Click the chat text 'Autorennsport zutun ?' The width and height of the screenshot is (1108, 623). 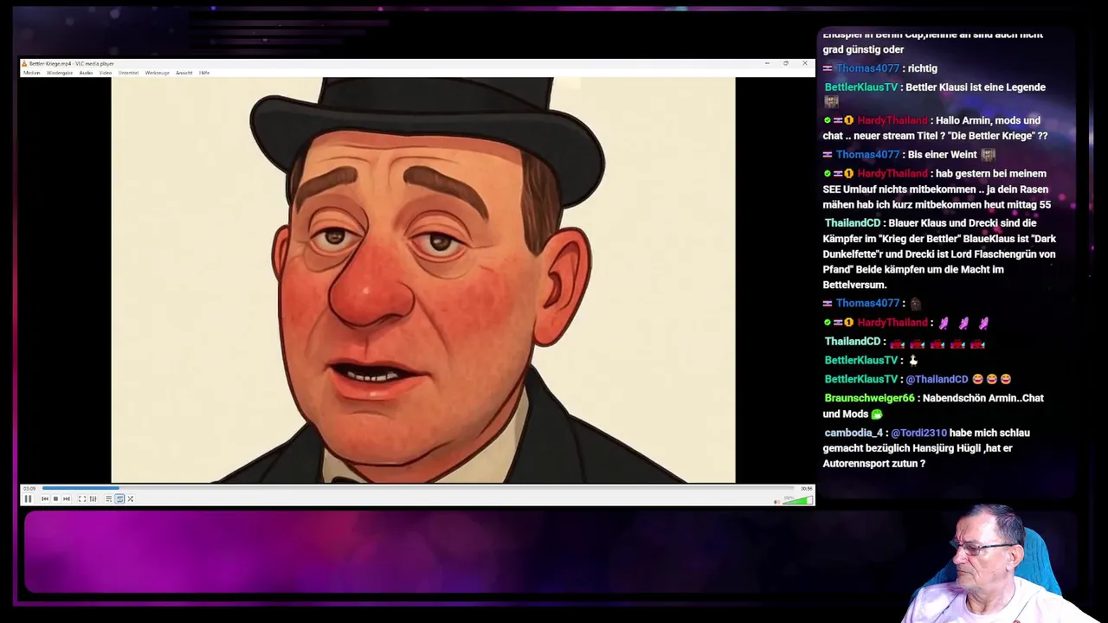click(x=874, y=465)
